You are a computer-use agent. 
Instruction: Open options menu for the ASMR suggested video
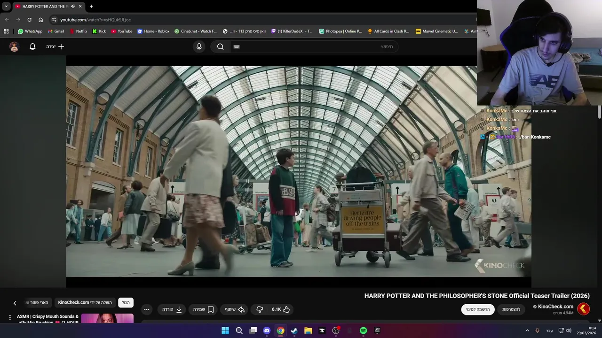(10, 318)
